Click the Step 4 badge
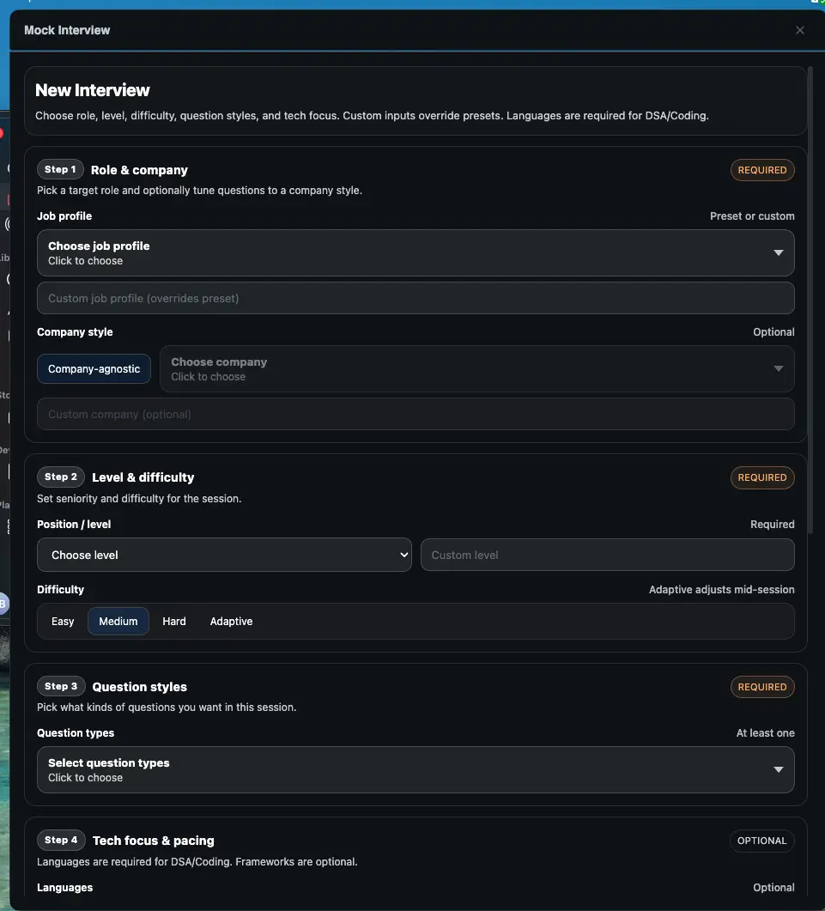This screenshot has height=911, width=825. point(61,840)
